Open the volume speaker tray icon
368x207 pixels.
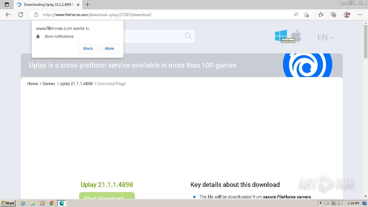327,203
